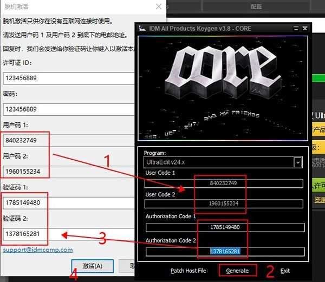Screen dimensions: 325x282
Task: Click Generate in the keygen window
Action: point(237,271)
